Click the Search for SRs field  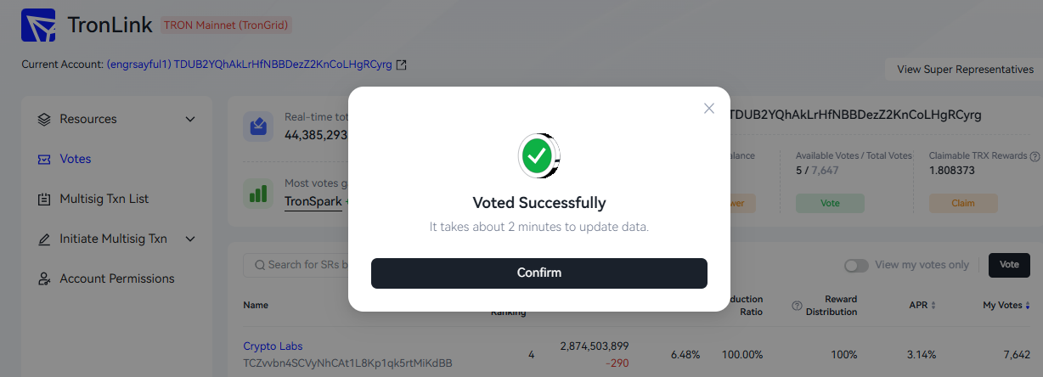[306, 265]
